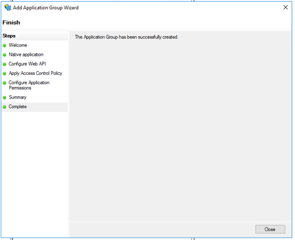Viewport: 295px width, 240px height.
Task: Click green dot beside Configure Application Permissions
Action: [x=4, y=83]
